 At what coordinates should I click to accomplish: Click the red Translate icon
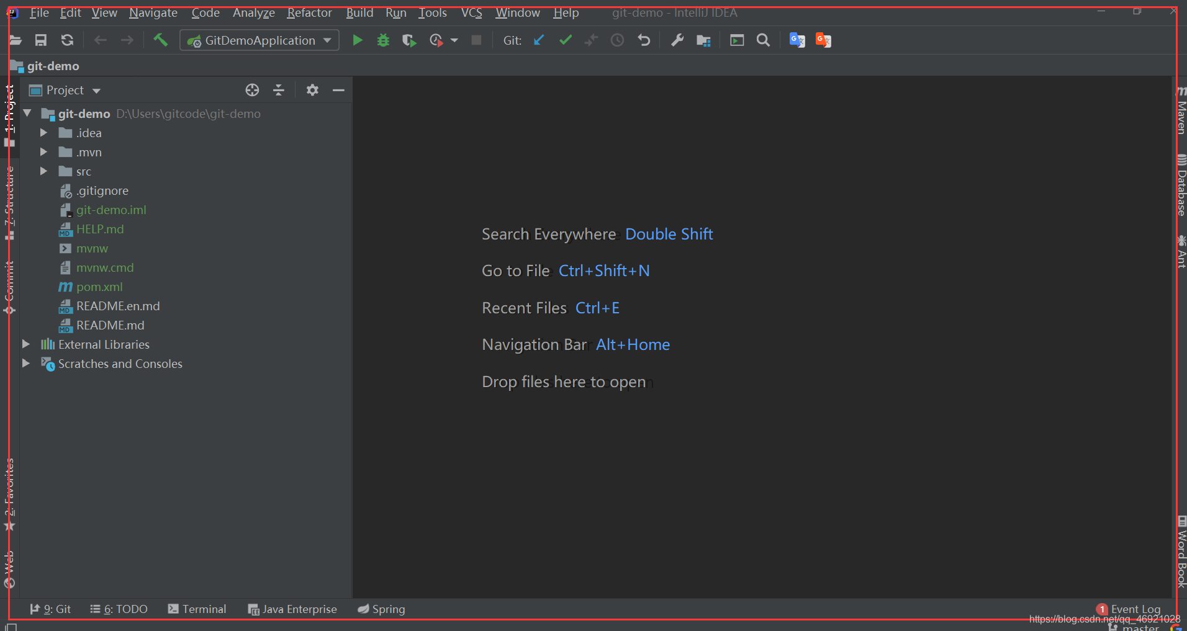point(823,40)
